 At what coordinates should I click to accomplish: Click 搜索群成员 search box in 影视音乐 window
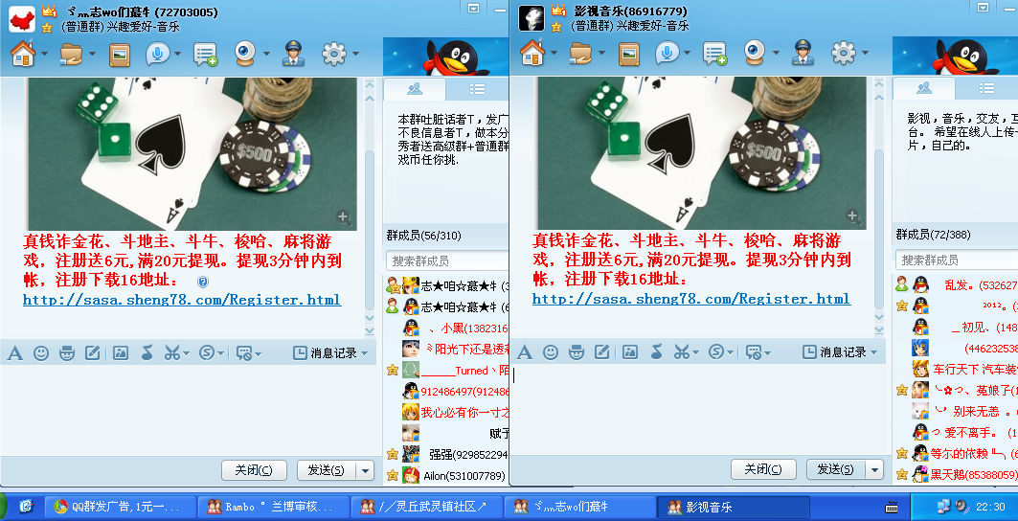coord(957,260)
